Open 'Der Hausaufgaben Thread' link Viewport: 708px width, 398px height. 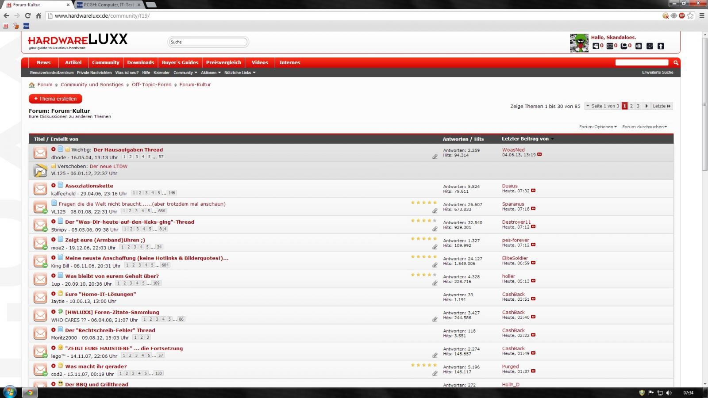coord(128,150)
